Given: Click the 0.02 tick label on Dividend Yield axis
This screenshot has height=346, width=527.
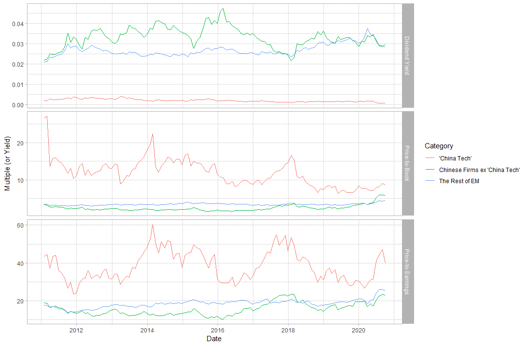Looking at the screenshot, I should pos(18,64).
